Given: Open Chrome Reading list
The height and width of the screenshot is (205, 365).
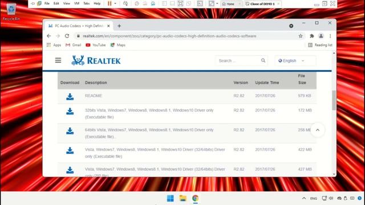Looking at the screenshot, I should (x=320, y=45).
